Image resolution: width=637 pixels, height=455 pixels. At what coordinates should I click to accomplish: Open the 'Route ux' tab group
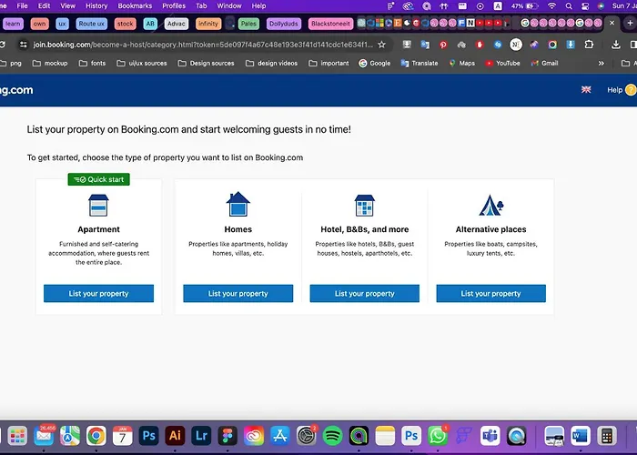coord(91,24)
